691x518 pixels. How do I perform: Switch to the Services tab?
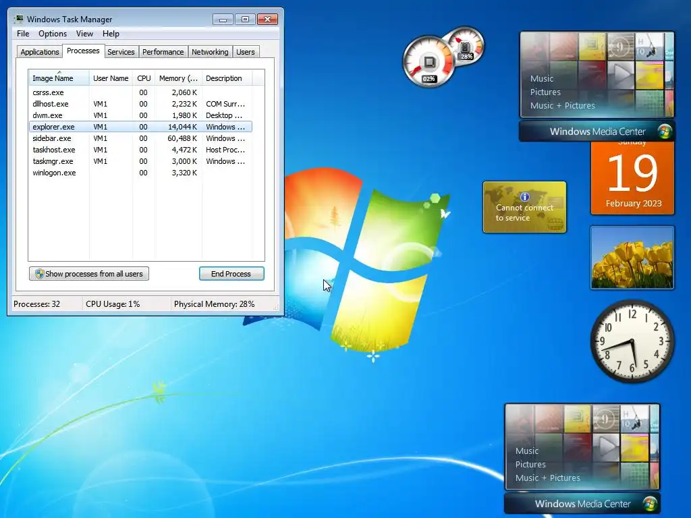coord(121,52)
